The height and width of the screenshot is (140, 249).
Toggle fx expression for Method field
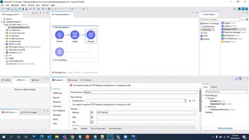tap(92, 112)
